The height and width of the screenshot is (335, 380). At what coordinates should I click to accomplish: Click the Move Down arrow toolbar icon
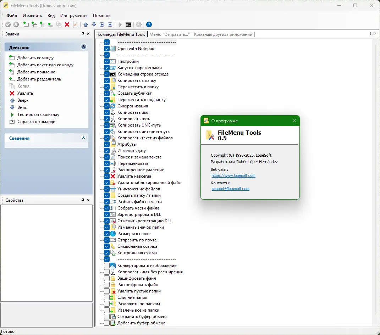[x=94, y=24]
